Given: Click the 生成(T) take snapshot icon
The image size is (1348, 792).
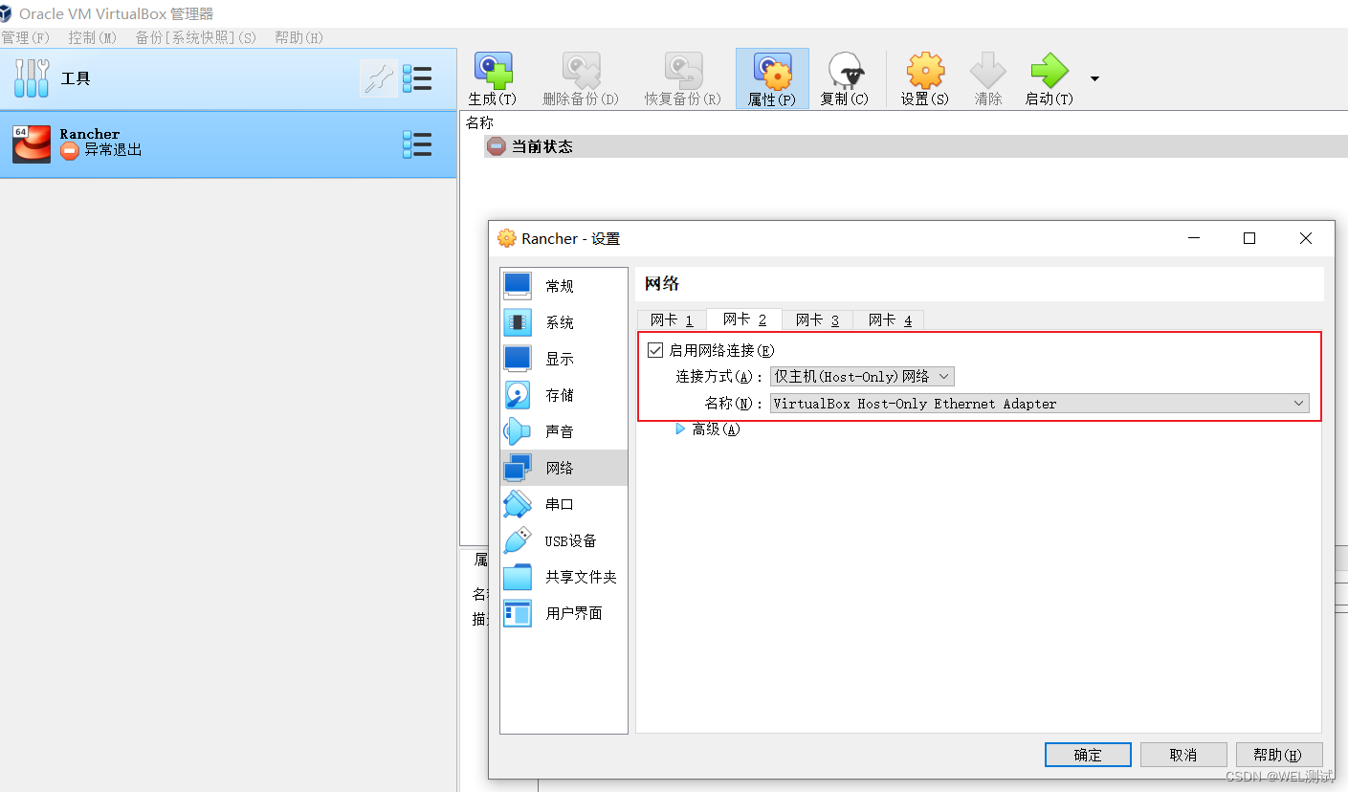Looking at the screenshot, I should [x=493, y=71].
